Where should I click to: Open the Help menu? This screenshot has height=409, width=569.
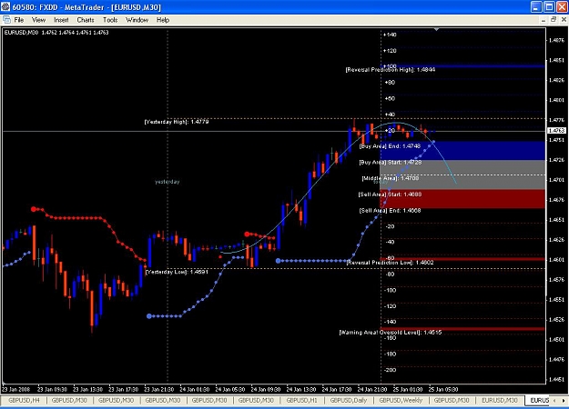pos(163,20)
